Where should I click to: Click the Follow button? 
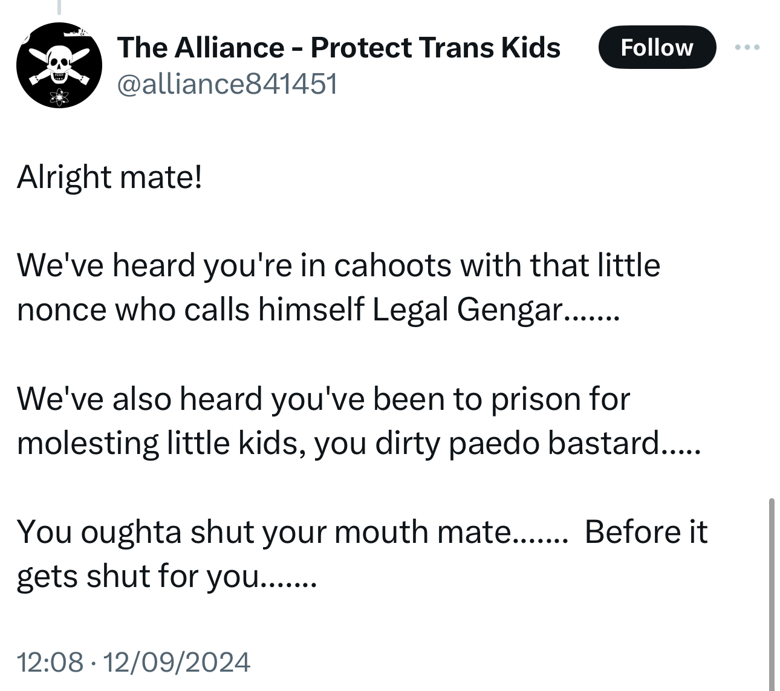point(657,47)
